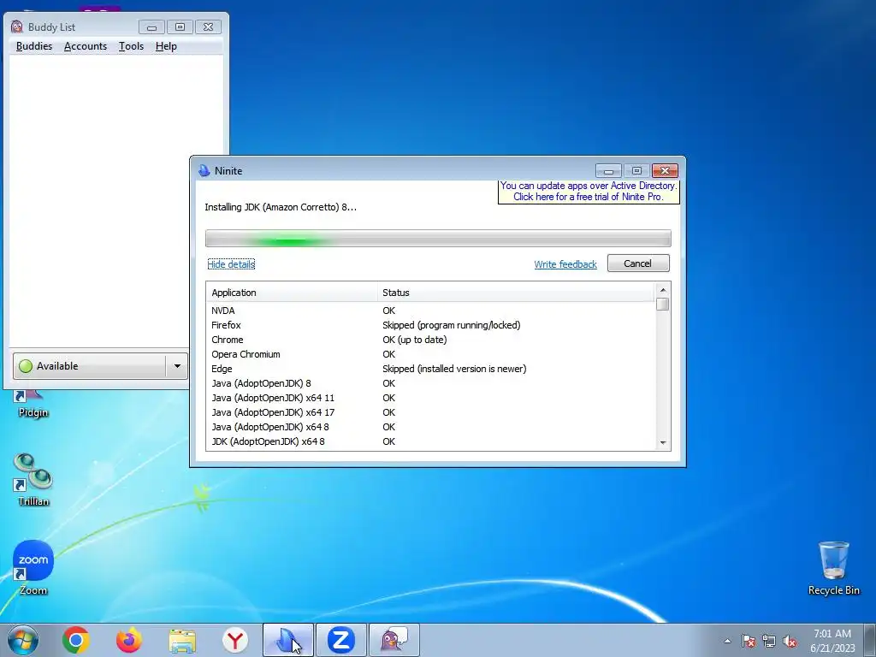Open the Tools menu in Buddy List
876x657 pixels.
click(x=131, y=46)
